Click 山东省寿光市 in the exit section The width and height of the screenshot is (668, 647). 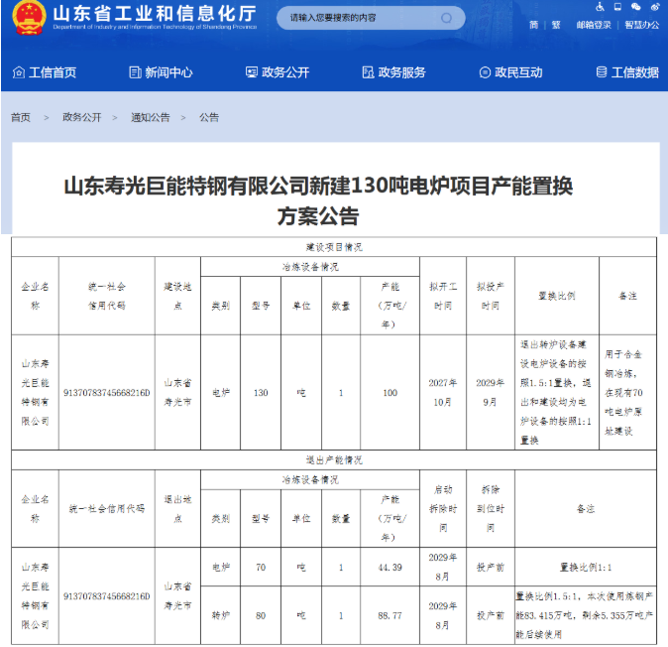[x=177, y=595]
